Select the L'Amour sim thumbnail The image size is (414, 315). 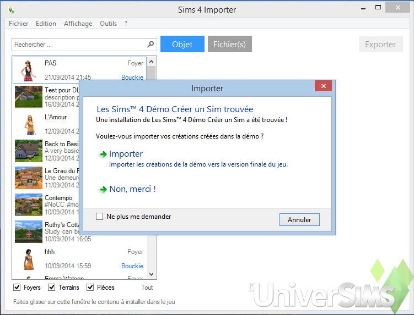pyautogui.click(x=30, y=125)
